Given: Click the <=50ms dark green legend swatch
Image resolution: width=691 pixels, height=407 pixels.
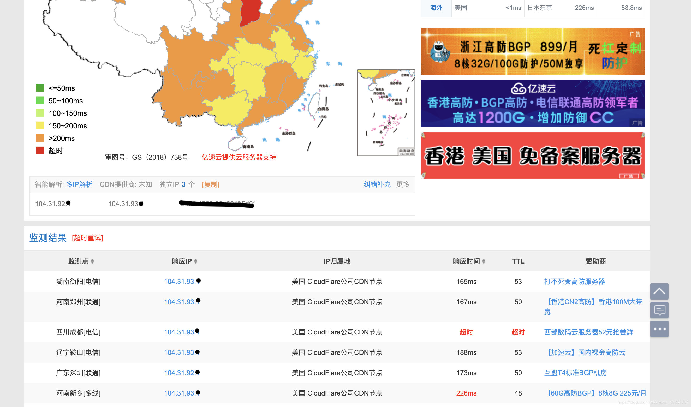Looking at the screenshot, I should (40, 88).
